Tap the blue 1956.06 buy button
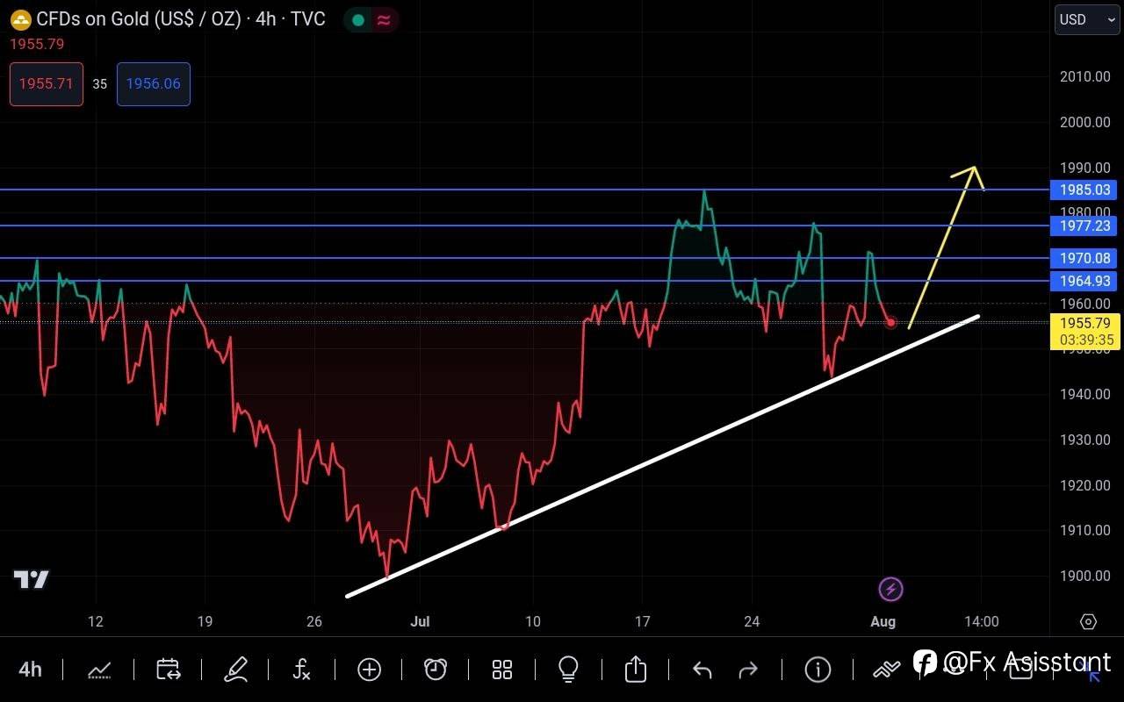The height and width of the screenshot is (702, 1124). [x=154, y=84]
